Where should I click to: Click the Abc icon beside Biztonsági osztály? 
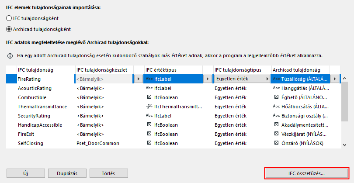[276, 116]
